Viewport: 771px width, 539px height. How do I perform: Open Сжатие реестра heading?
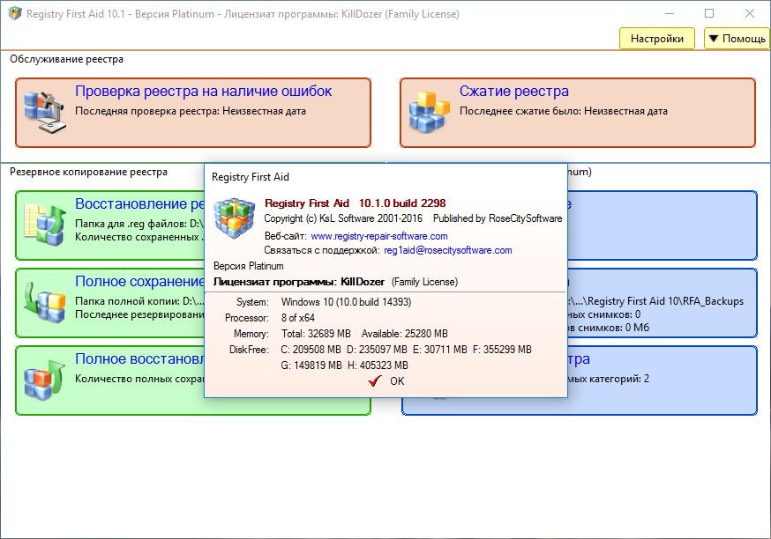tap(513, 92)
